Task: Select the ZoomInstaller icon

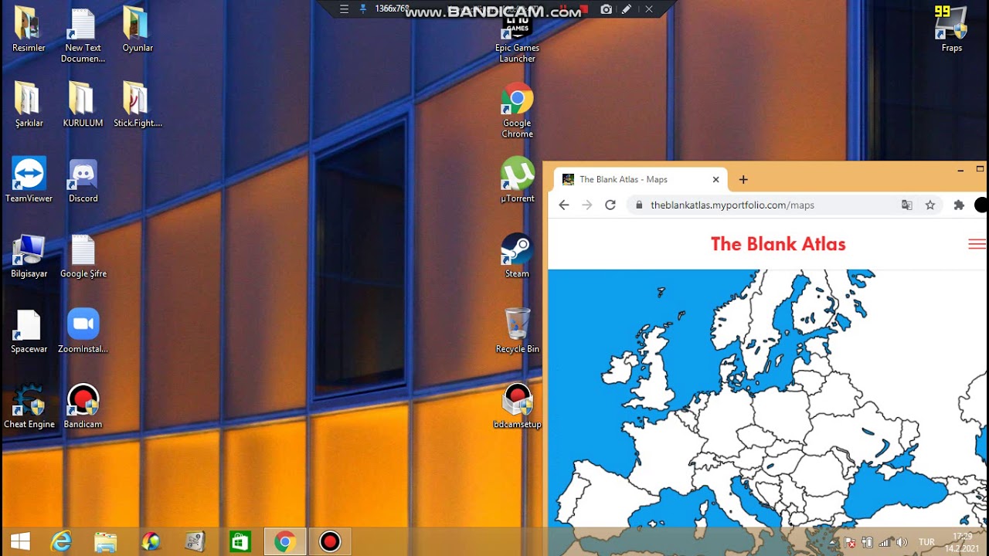Action: 83,331
